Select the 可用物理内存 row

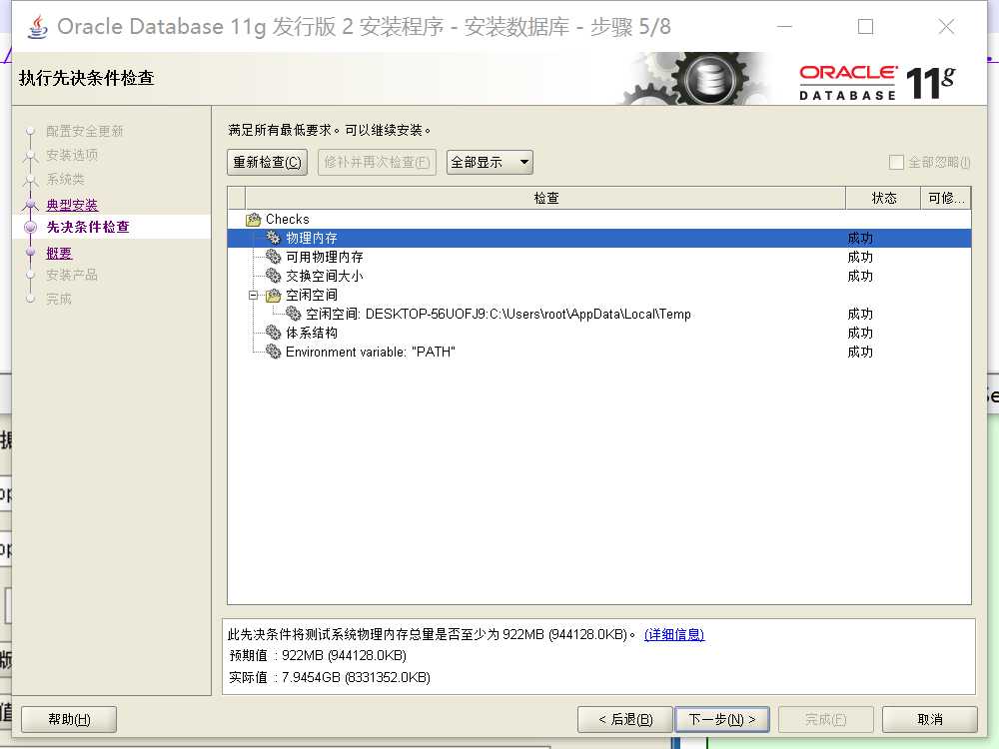[x=598, y=258]
